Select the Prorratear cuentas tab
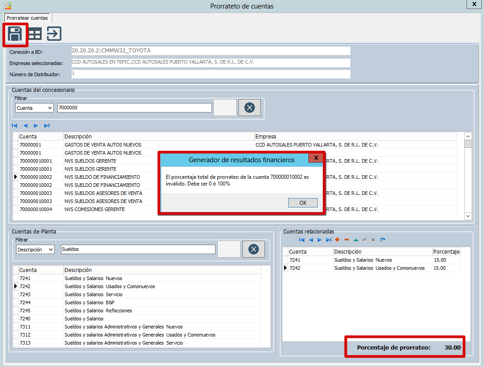Image resolution: width=484 pixels, height=367 pixels. 27,18
